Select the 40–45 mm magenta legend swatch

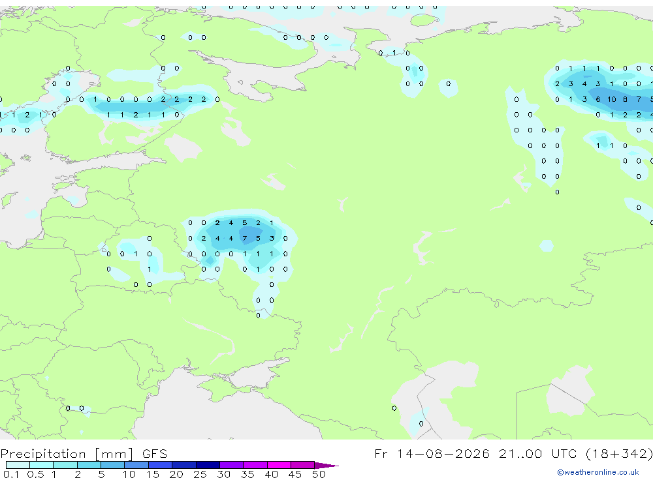279,465
